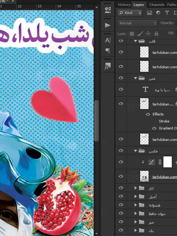Select the بک group row name
This screenshot has width=177, height=236.
tap(151, 230)
